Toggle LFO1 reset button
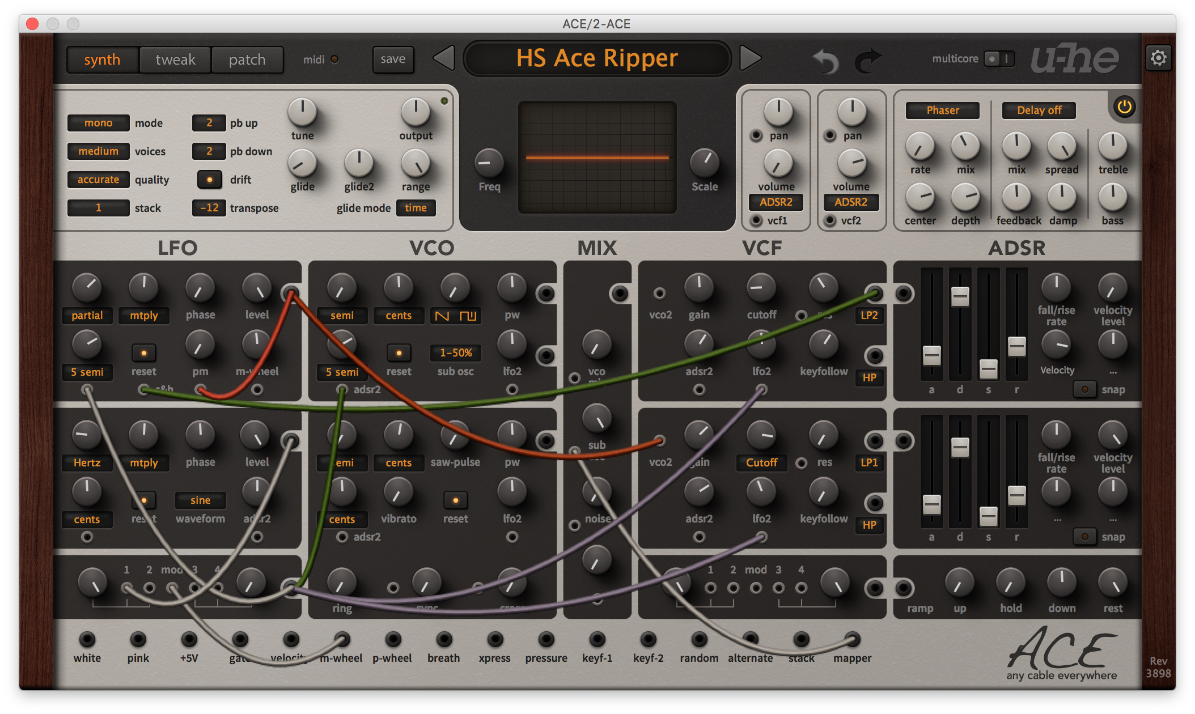The width and height of the screenshot is (1195, 714). 143,352
